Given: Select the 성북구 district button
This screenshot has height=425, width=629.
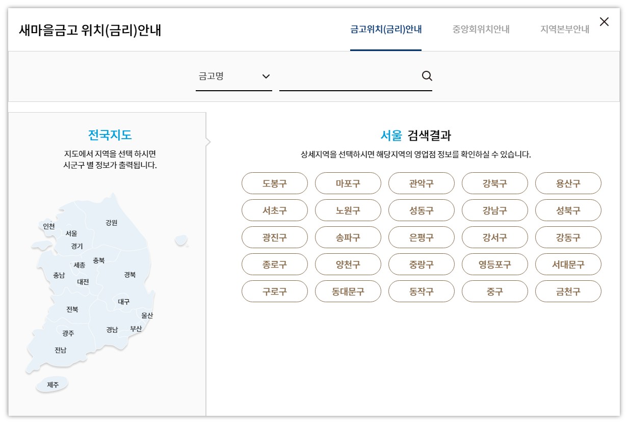Looking at the screenshot, I should 568,210.
